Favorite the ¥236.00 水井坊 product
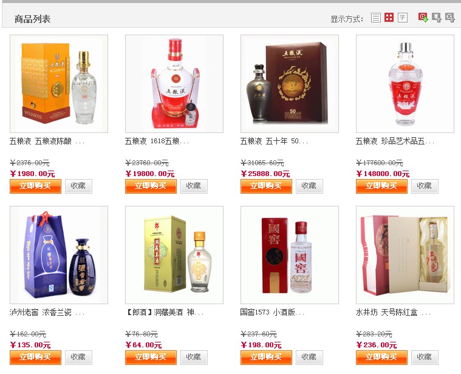The height and width of the screenshot is (374, 461). (425, 358)
